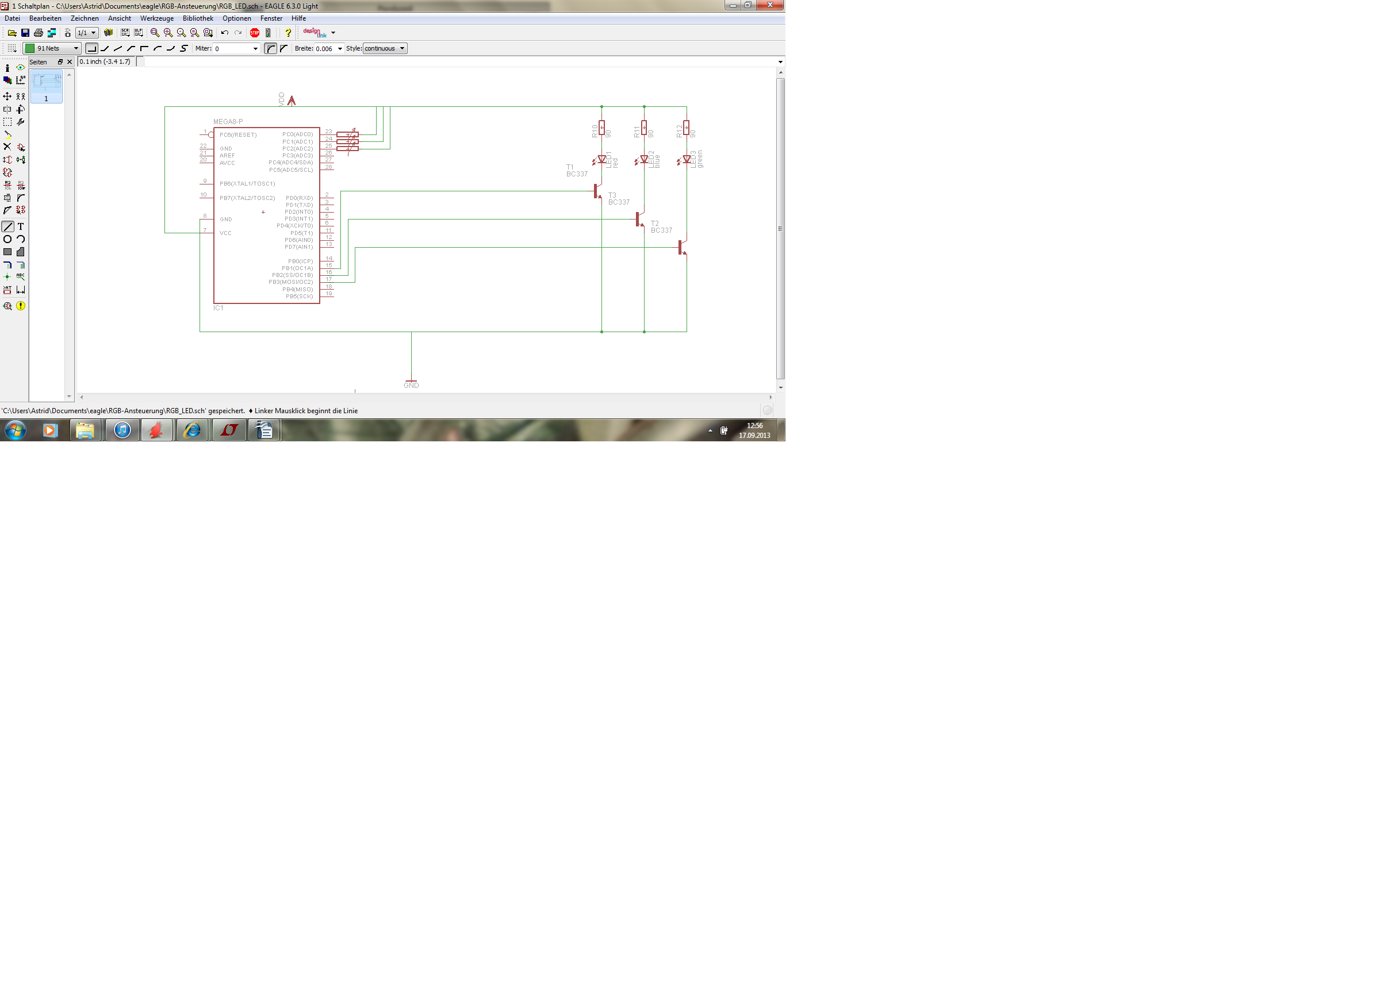The width and height of the screenshot is (1380, 993).
Task: Select the Polygon drawing tool
Action: click(21, 252)
